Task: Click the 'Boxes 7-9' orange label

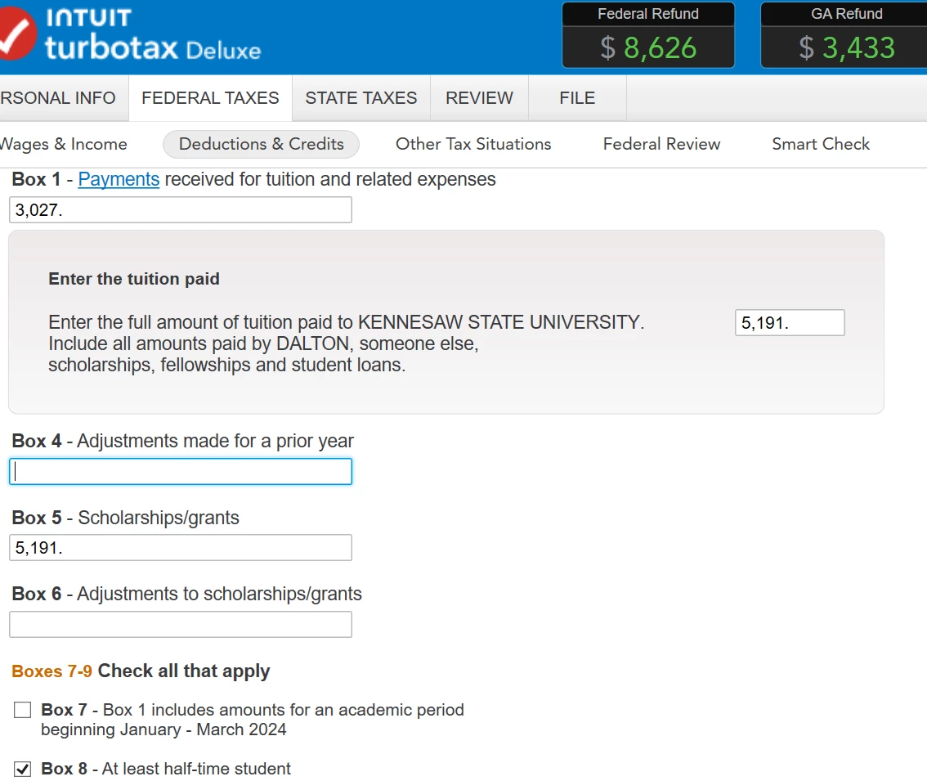Action: tap(52, 671)
